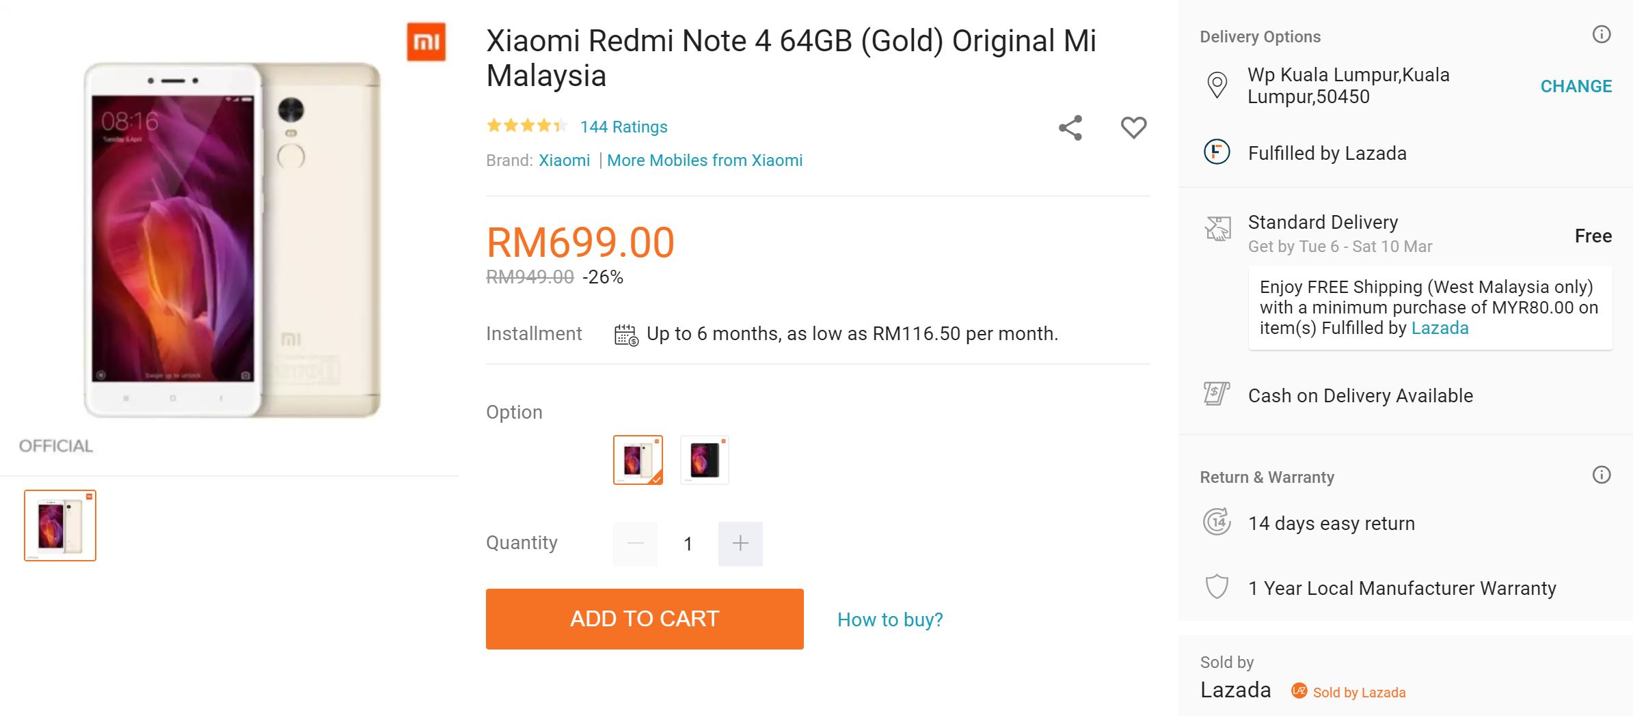
Task: Decrease quantity with minus button
Action: click(635, 544)
